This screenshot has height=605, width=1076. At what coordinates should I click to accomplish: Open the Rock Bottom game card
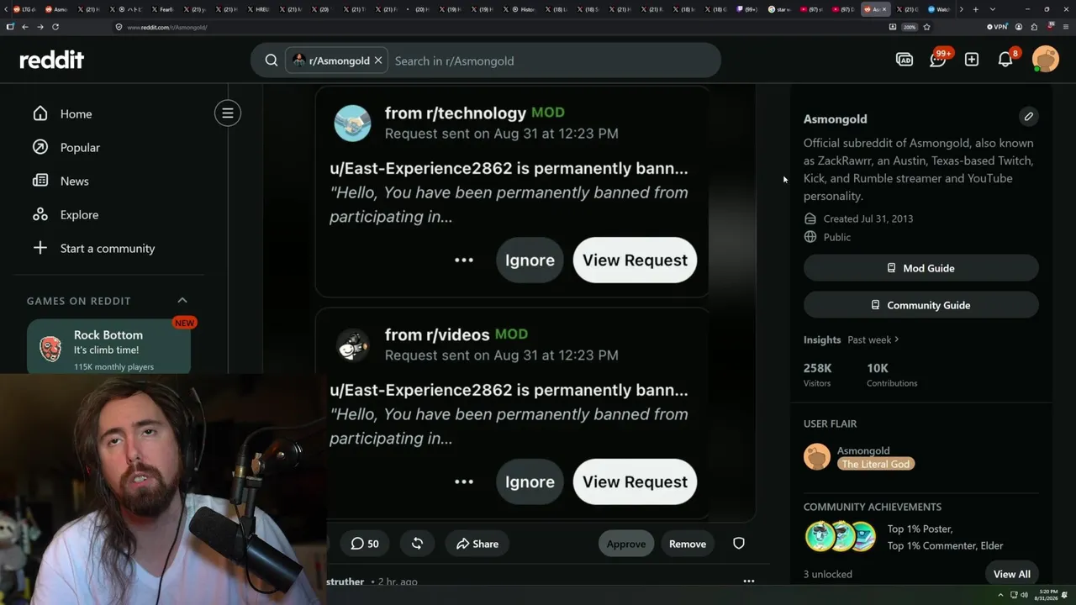[x=108, y=347]
